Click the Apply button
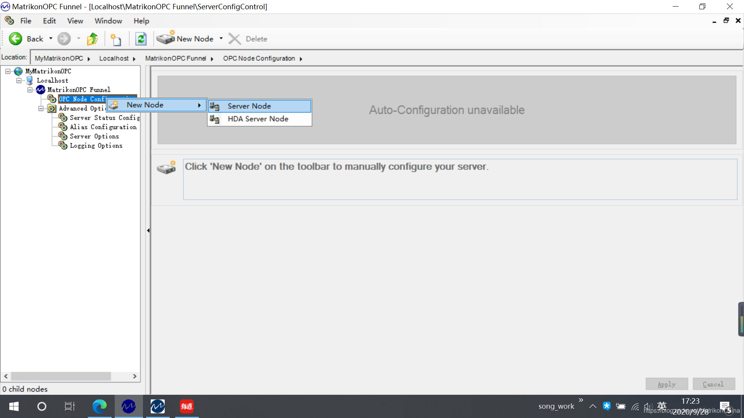744x418 pixels. coord(666,384)
